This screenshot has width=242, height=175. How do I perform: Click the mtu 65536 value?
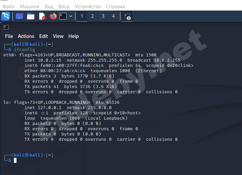pyautogui.click(x=108, y=102)
